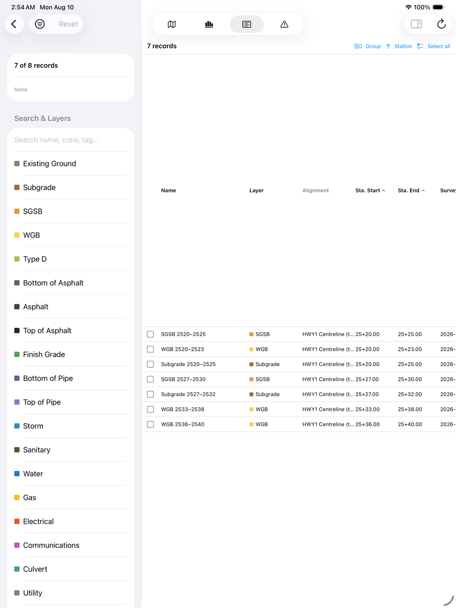Select the Subgrade layer swatch in sidebar

[17, 188]
